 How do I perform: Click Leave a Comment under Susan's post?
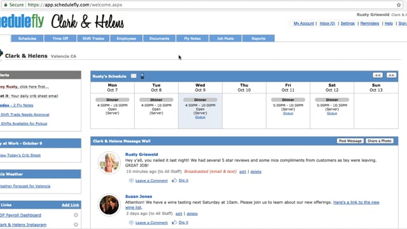click(151, 223)
